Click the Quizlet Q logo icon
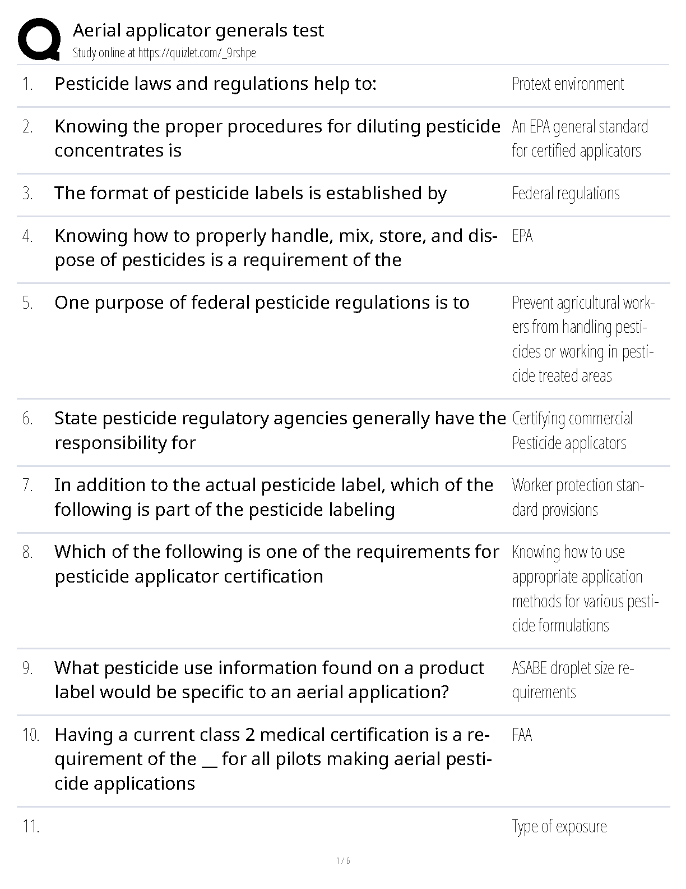 click(x=39, y=39)
